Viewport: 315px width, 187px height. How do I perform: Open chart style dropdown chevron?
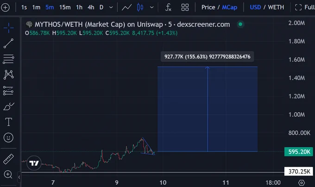pyautogui.click(x=152, y=7)
